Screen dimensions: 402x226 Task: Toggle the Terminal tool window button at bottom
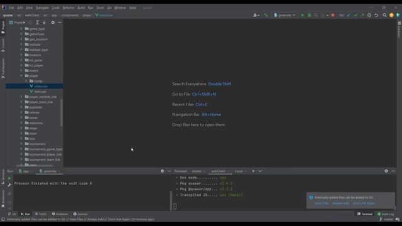coord(365,214)
